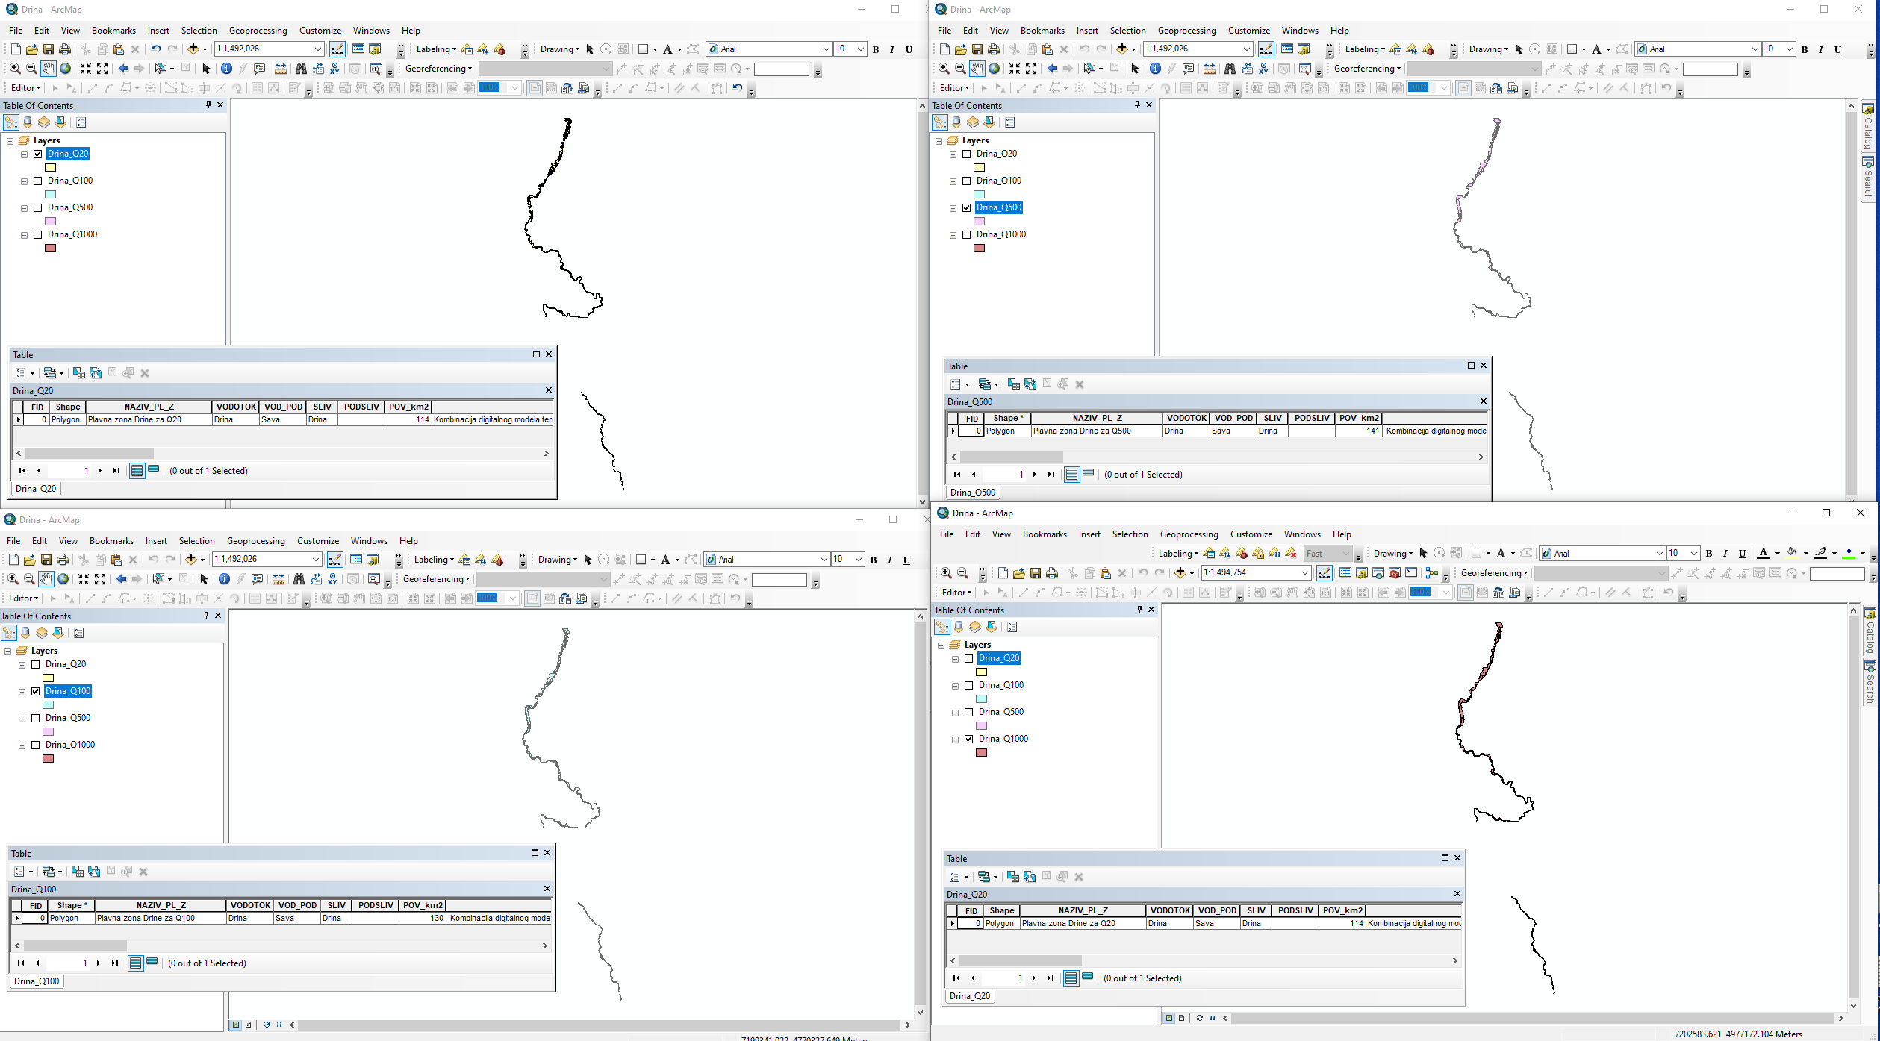Viewport: 1880px width, 1041px height.
Task: Click the Full Extent globe in top-left window
Action: coord(65,69)
